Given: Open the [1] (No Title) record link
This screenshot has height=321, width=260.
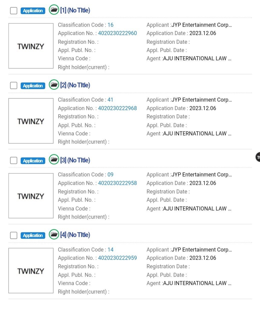Looking at the screenshot, I should 74,10.
